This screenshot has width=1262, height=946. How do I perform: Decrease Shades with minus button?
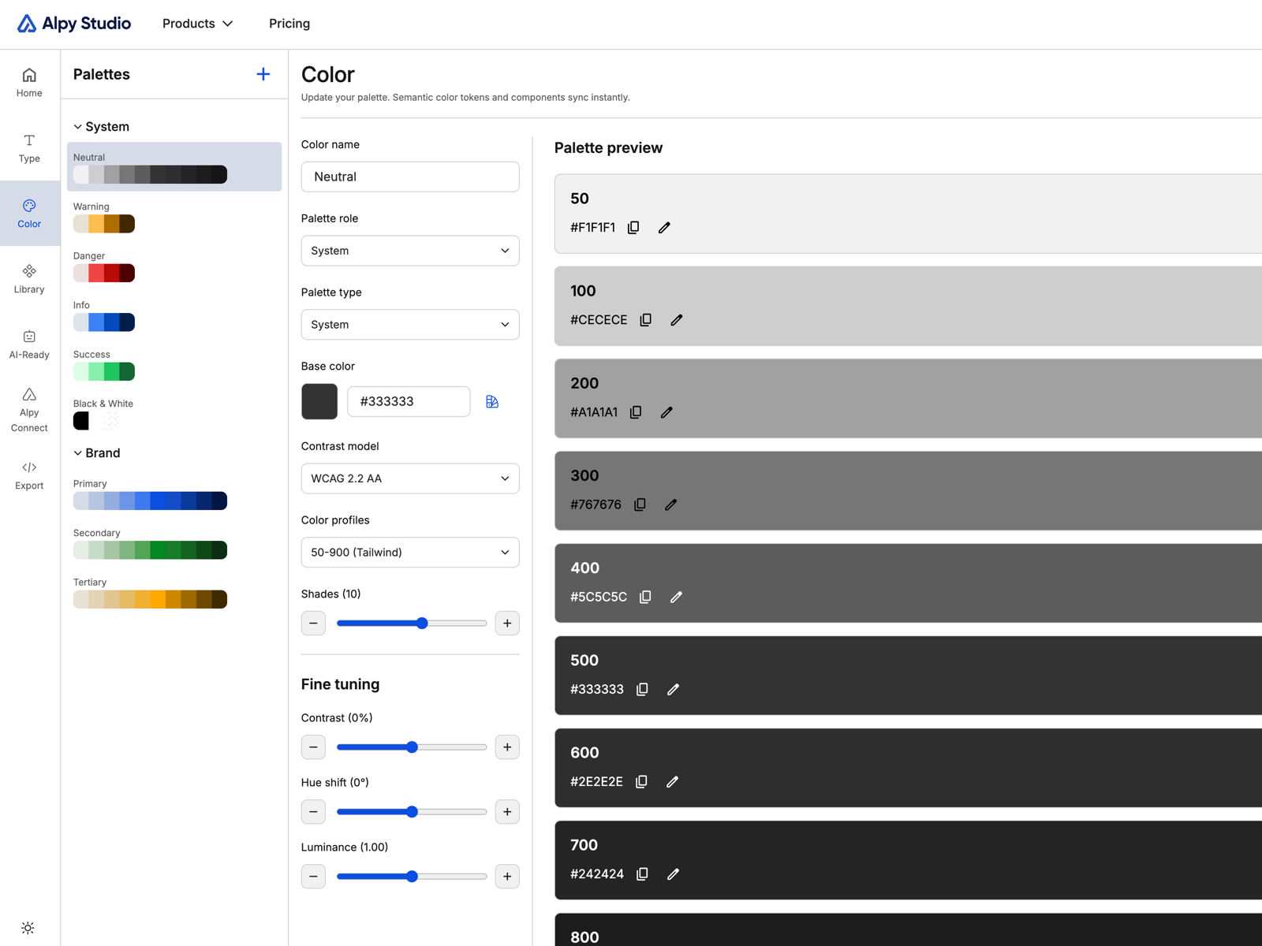pyautogui.click(x=313, y=623)
